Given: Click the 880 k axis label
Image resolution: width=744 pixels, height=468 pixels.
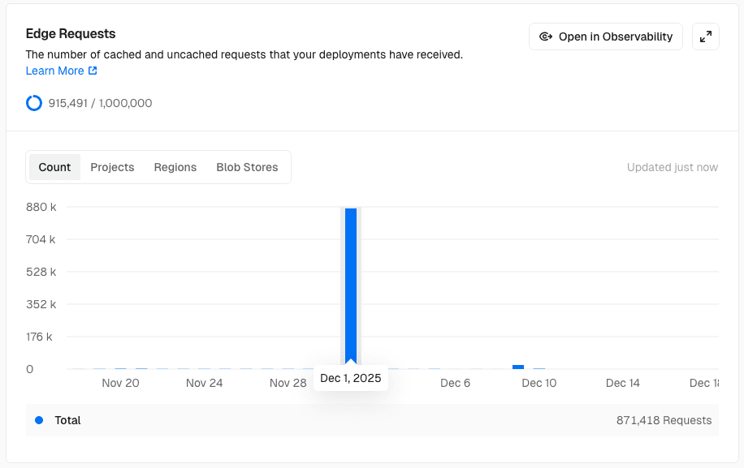Looking at the screenshot, I should 41,207.
